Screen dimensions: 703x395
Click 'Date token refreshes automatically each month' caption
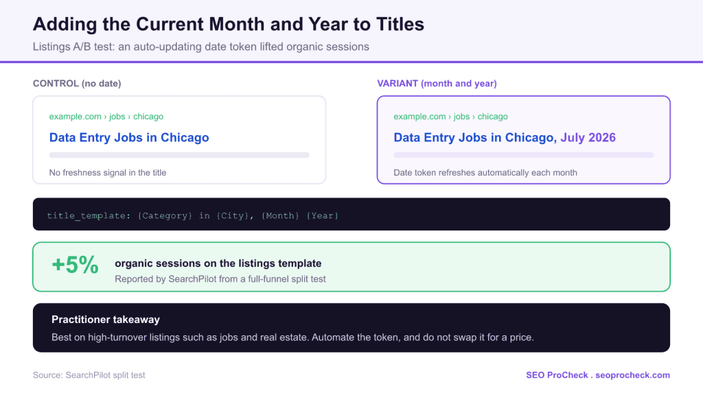tap(485, 173)
